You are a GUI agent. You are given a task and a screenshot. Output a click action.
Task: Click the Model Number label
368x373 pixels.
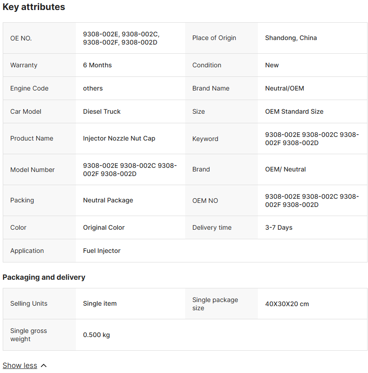[32, 170]
